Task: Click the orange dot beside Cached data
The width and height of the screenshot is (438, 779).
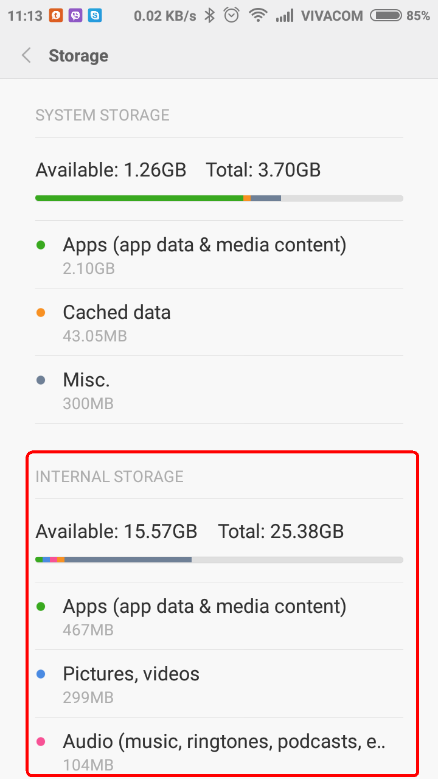Action: pos(41,313)
